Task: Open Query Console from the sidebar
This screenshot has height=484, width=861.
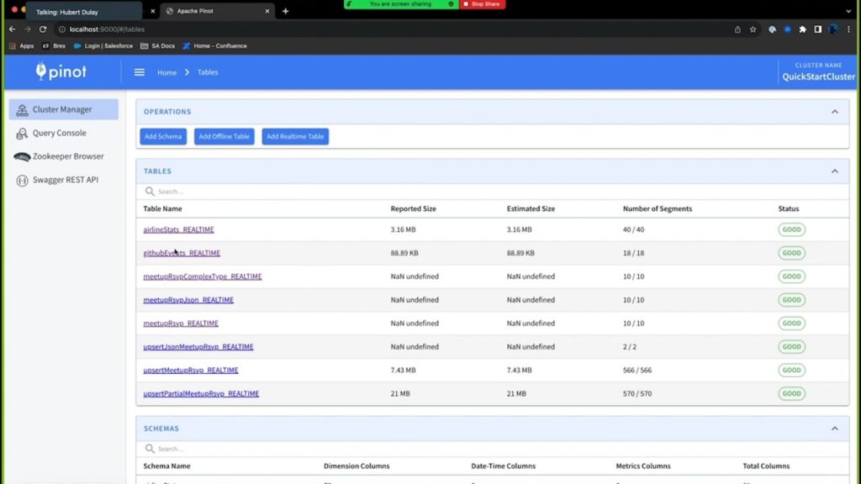Action: click(59, 133)
